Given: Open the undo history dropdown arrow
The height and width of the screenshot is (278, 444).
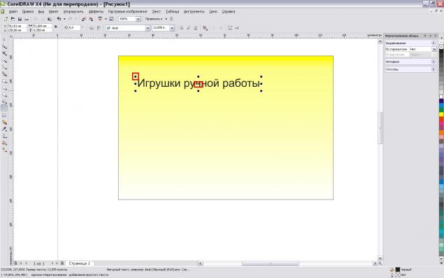Looking at the screenshot, I should pos(64,19).
